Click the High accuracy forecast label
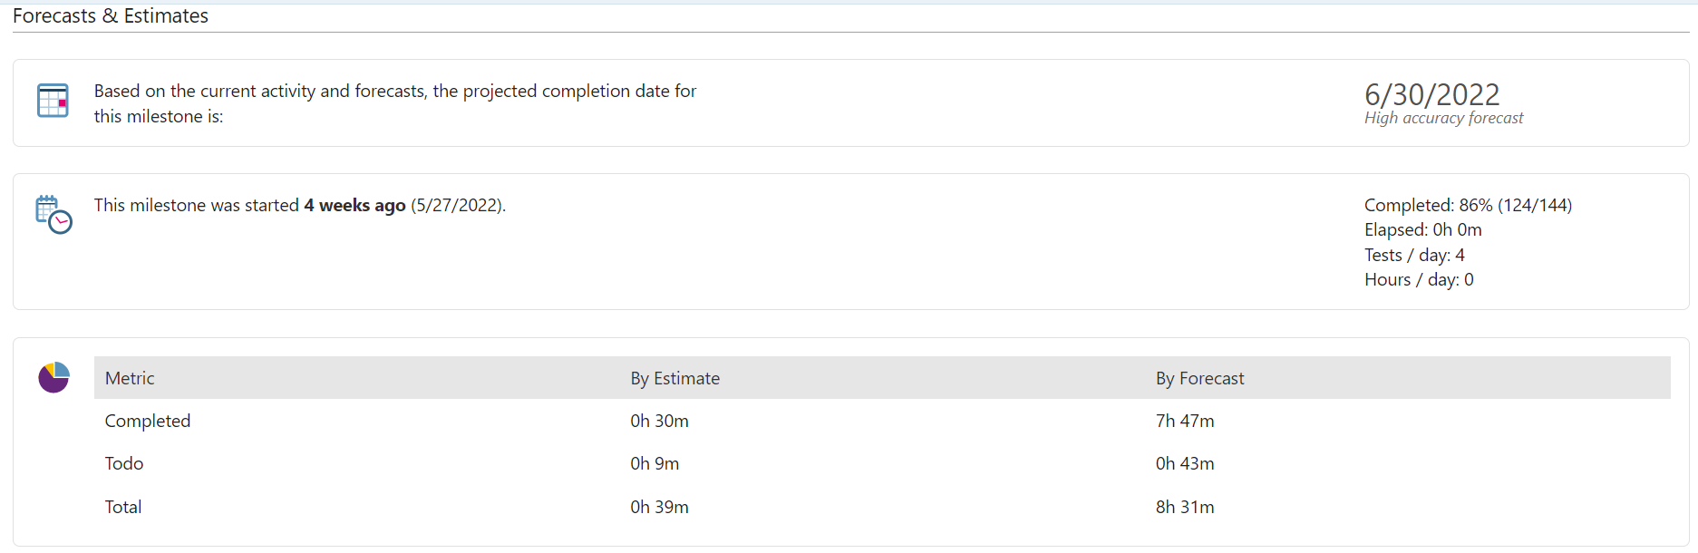Screen dimensions: 1698x553 coord(1443,118)
